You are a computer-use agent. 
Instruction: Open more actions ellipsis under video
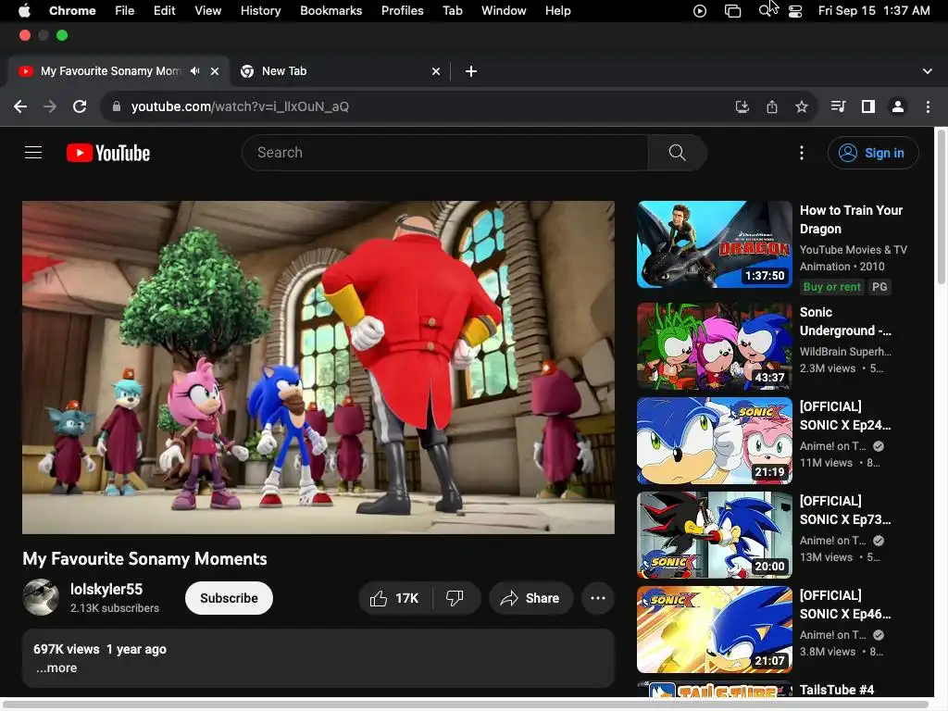[598, 599]
